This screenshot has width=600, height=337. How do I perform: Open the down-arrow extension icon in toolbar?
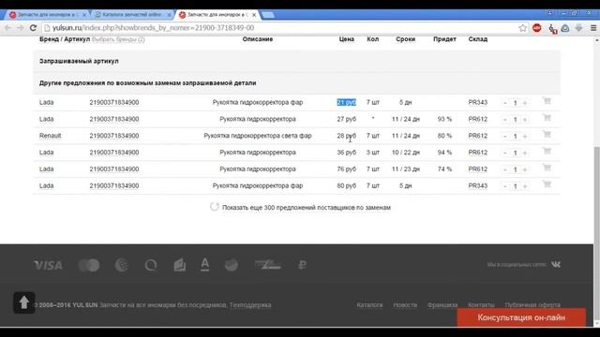[579, 28]
